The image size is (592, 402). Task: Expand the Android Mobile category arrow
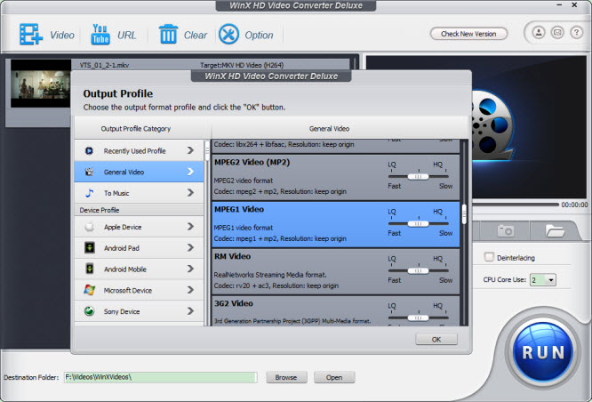(190, 269)
